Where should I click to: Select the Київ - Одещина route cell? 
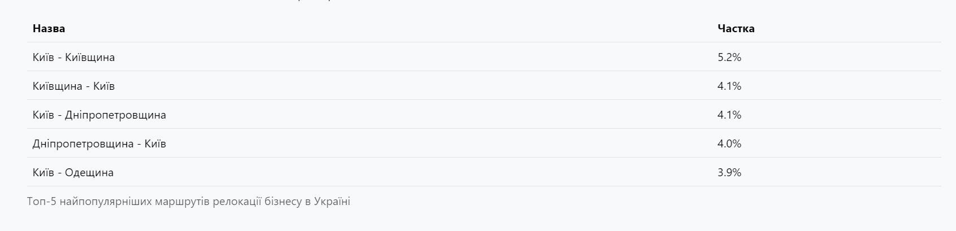pyautogui.click(x=73, y=172)
